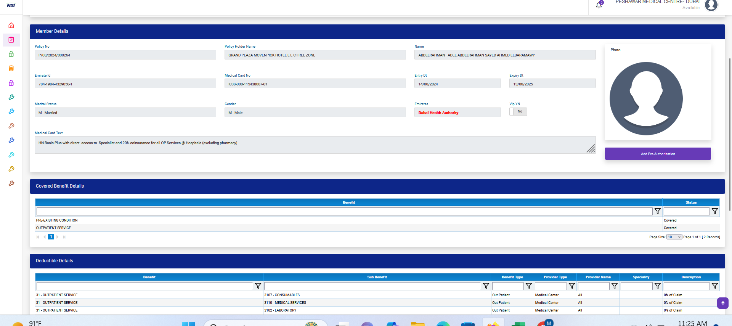Click the Add Pre-Authorization button
732x326 pixels.
(658, 154)
